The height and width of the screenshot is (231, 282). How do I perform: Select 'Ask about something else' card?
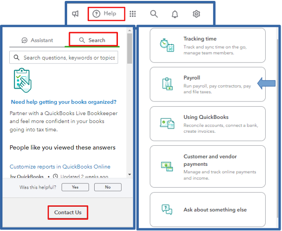tap(207, 210)
